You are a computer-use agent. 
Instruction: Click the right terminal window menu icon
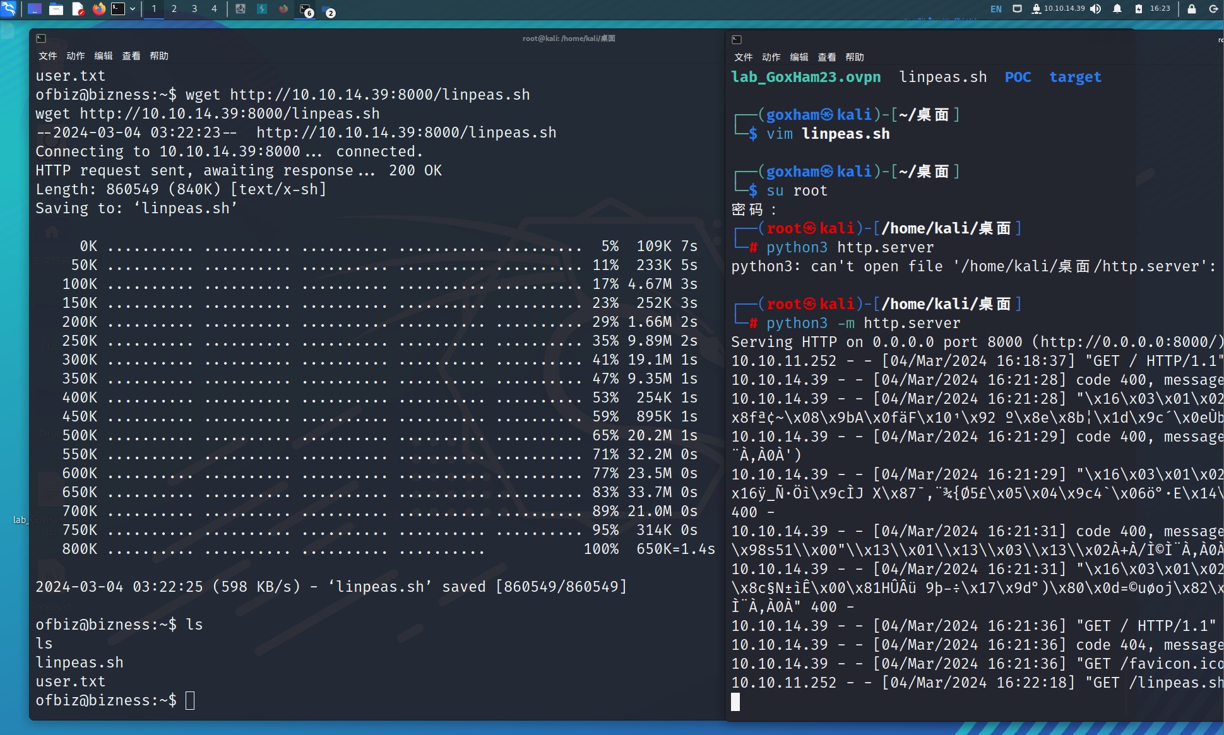point(737,40)
